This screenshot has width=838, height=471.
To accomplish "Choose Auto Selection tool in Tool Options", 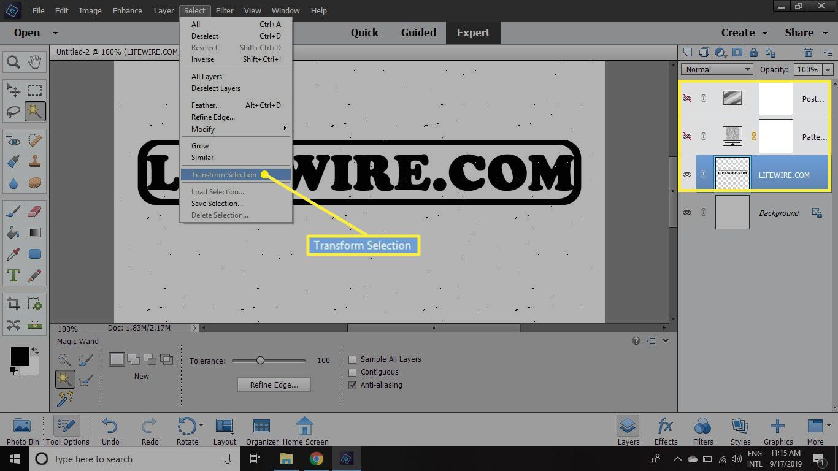I will tap(64, 399).
